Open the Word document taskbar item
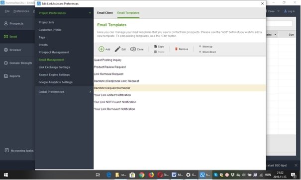 click(177, 175)
